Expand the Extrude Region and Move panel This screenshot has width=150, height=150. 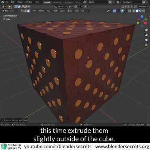[14, 120]
